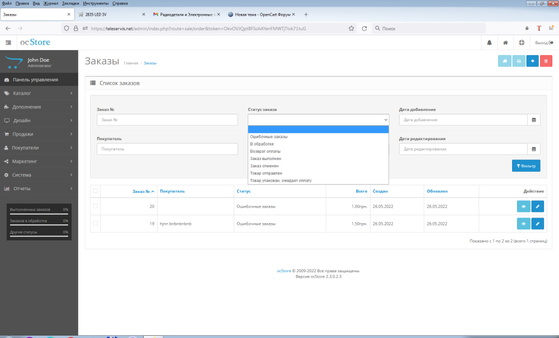The image size is (559, 338).
Task: Sort orders by Покупатель column
Action: (172, 191)
